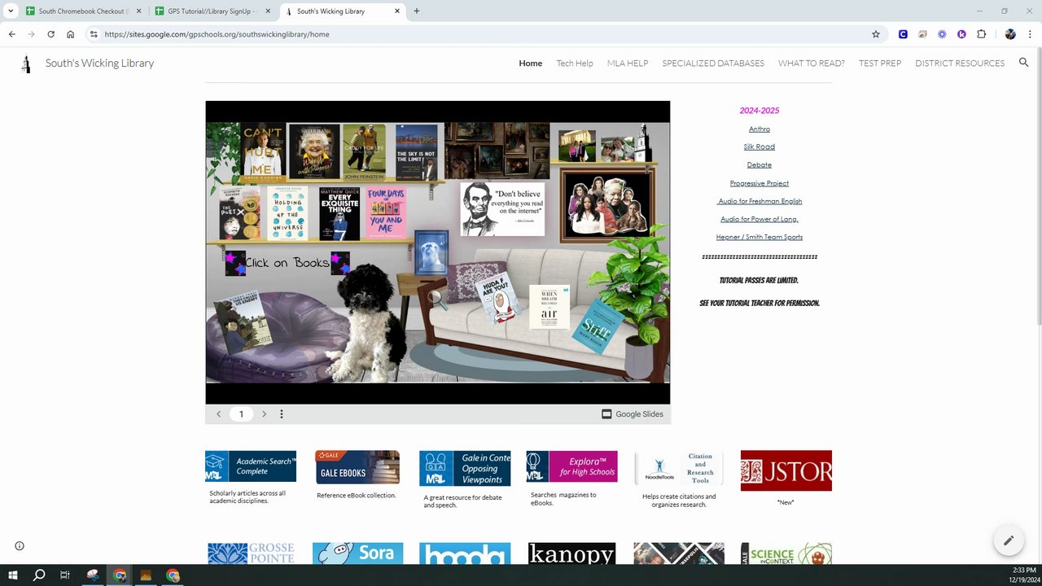Open Windows taskbar search
1042x586 pixels.
39,575
